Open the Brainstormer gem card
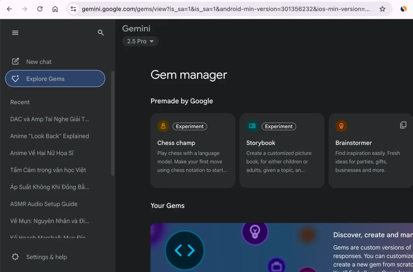Image resolution: width=413 pixels, height=272 pixels. pos(371,151)
